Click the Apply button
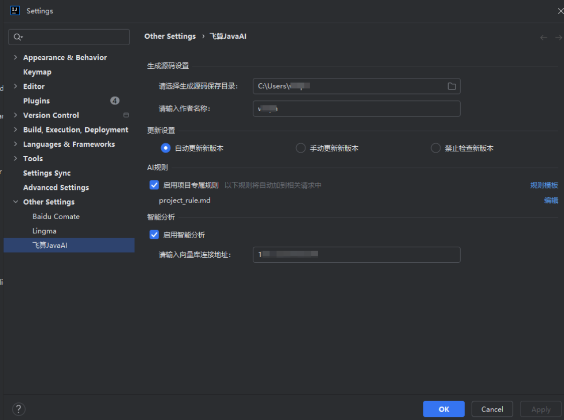Viewport: 564px width, 420px height. point(540,409)
